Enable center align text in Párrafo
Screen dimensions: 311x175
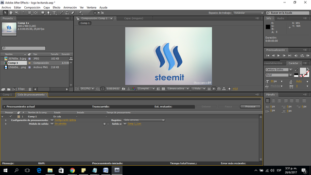coord(273,101)
